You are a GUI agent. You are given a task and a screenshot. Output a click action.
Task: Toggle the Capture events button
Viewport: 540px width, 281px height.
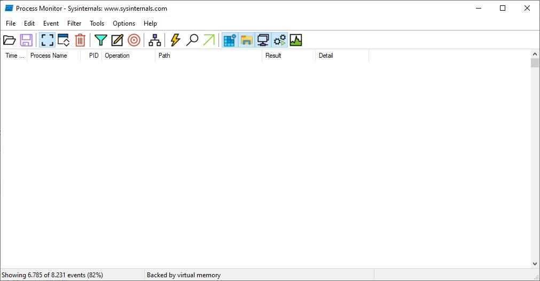coord(47,40)
